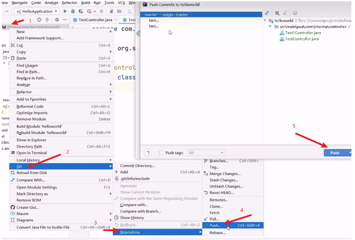Select the Git context menu entry
The image size is (355, 240).
click(x=61, y=166)
